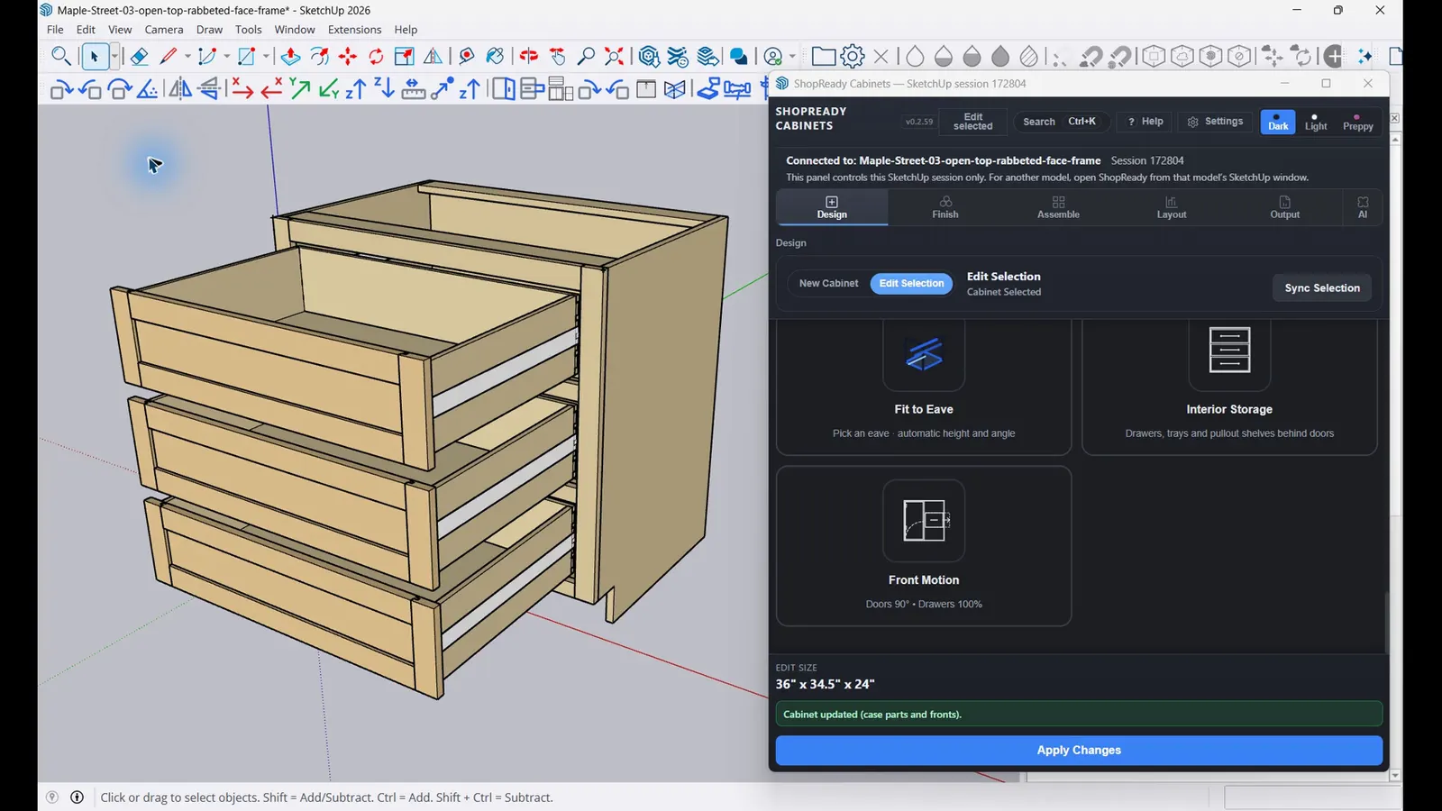Open the Camera menu
This screenshot has height=811, width=1442.
(x=164, y=30)
